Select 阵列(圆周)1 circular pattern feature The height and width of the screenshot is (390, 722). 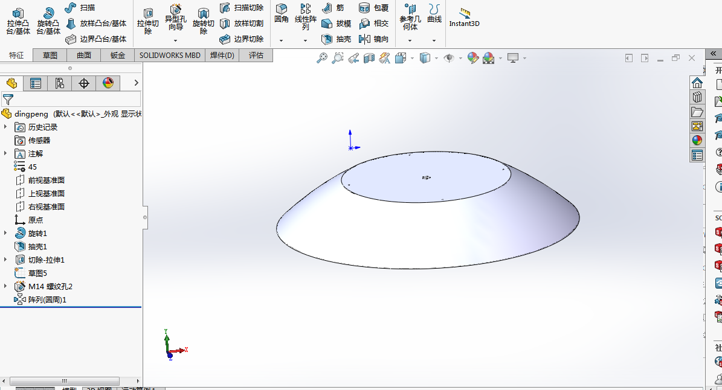40,300
